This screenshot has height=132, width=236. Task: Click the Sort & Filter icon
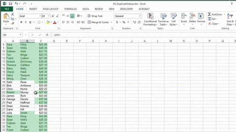[230, 16]
